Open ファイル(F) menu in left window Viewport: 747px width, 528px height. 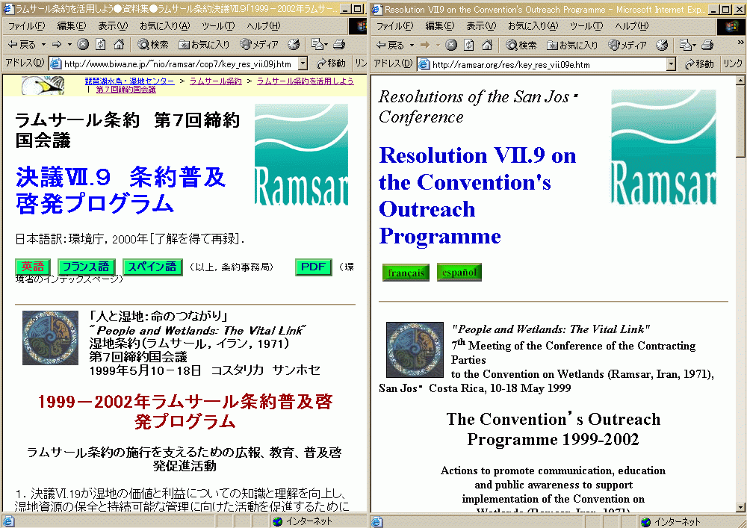pos(27,26)
